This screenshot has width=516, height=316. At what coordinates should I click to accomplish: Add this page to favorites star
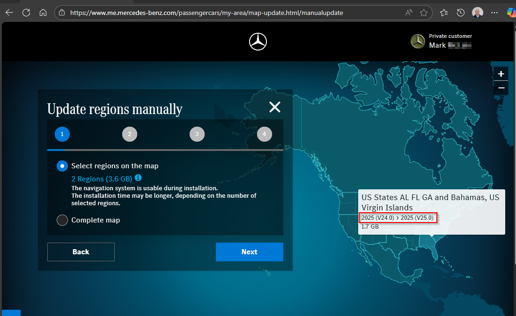click(424, 13)
